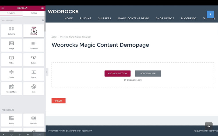Click the site search icon in header
Screen dimensions: 218x136
(214, 18)
